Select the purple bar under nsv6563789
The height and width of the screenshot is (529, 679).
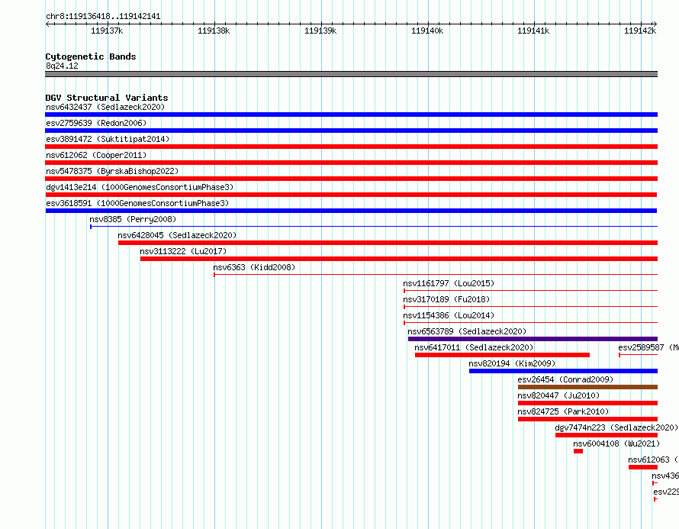point(533,339)
